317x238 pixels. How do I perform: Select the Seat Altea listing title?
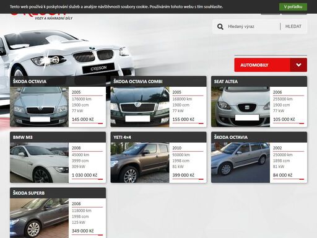pos(226,82)
